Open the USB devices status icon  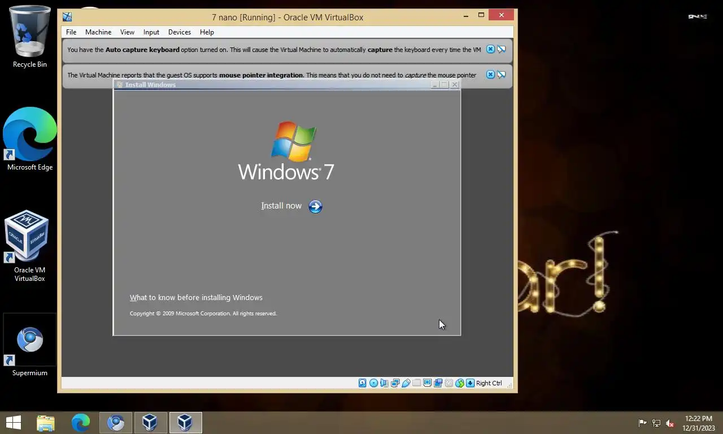pyautogui.click(x=406, y=383)
